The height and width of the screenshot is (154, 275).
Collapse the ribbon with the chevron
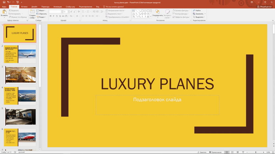pyautogui.click(x=273, y=21)
